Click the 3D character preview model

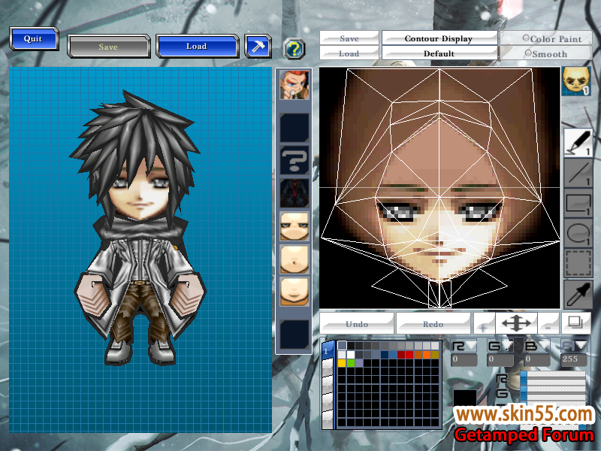[137, 228]
